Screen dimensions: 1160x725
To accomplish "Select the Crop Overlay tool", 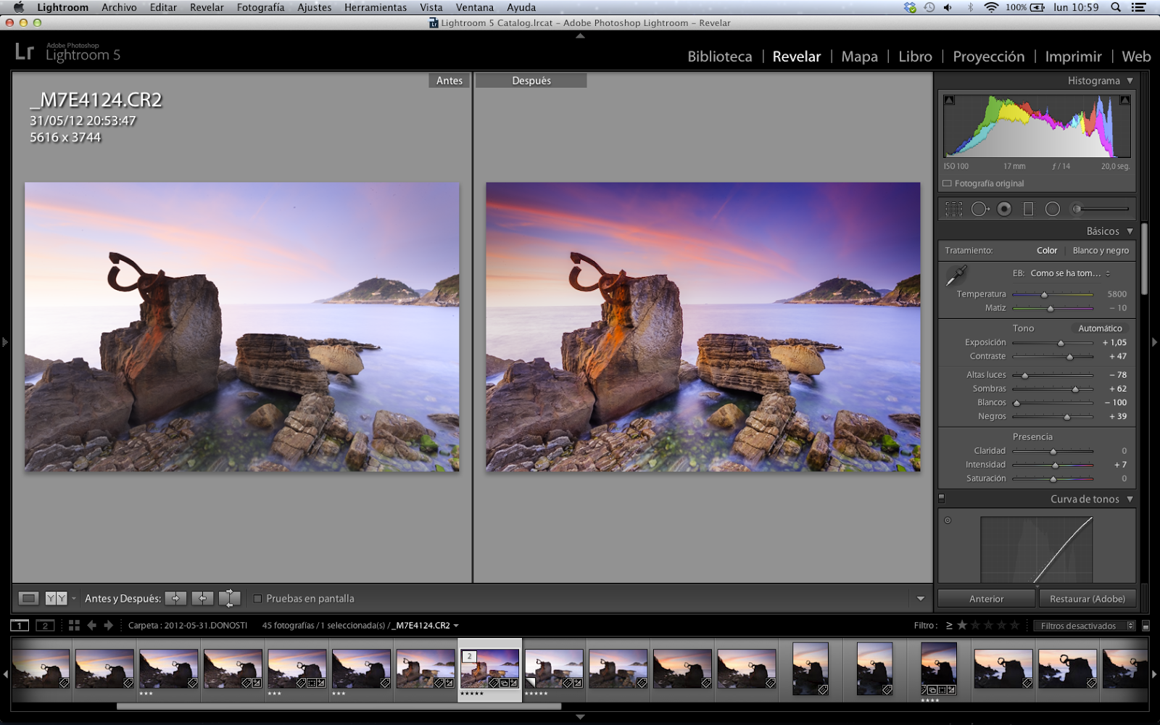I will (954, 208).
